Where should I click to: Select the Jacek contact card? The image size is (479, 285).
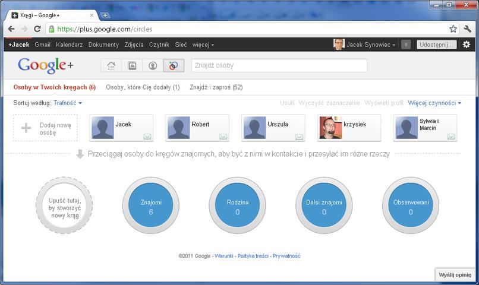[x=121, y=128]
